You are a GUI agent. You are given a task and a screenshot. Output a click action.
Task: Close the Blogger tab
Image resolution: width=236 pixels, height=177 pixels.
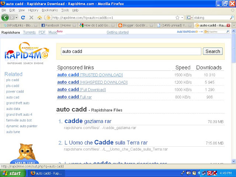tap(152, 25)
